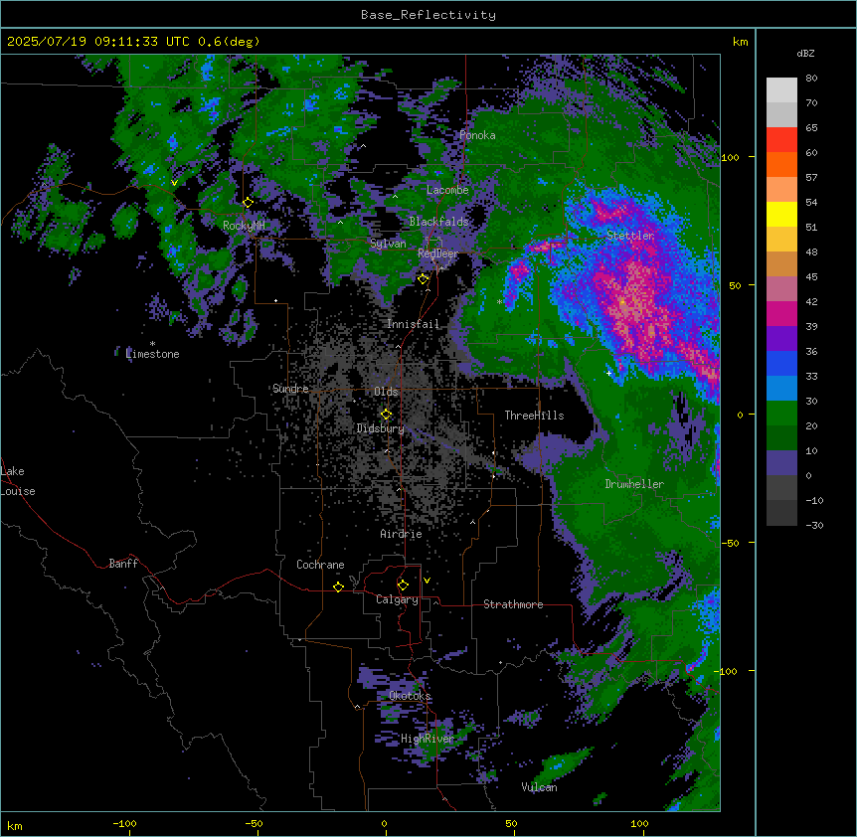The height and width of the screenshot is (837, 857).
Task: Select the slate purple swatch between 10 and 0 dBZ
Action: point(781,463)
